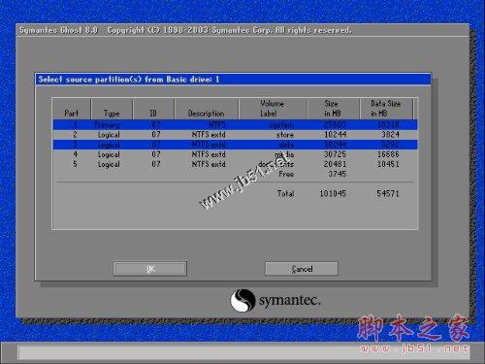Deselect the highlighted system partition row
The width and height of the screenshot is (485, 364).
tap(236, 125)
